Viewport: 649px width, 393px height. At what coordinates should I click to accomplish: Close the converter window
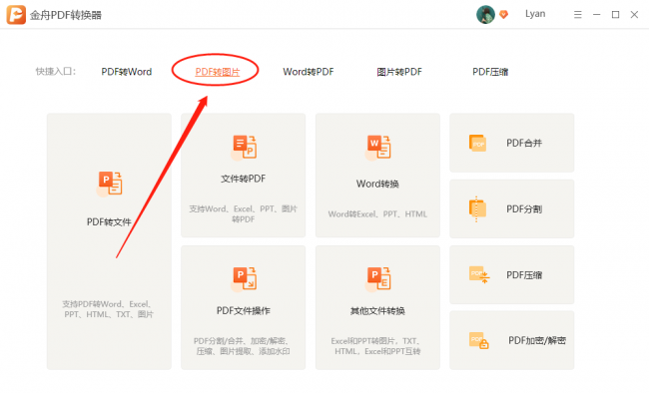[634, 15]
